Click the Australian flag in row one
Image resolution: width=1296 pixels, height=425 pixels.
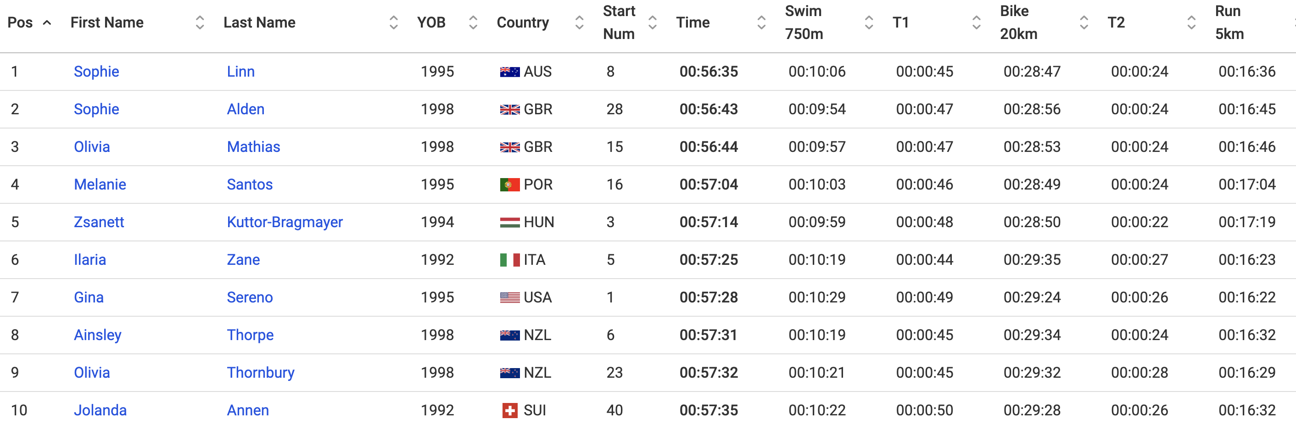(510, 72)
